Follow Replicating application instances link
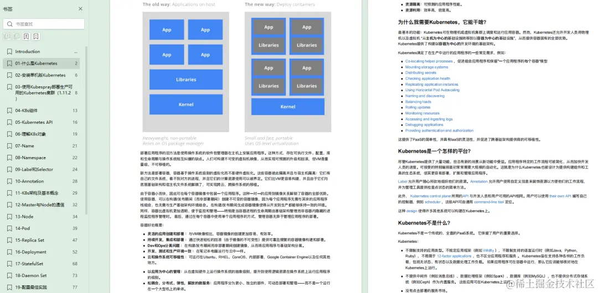The image size is (598, 293). click(432, 84)
